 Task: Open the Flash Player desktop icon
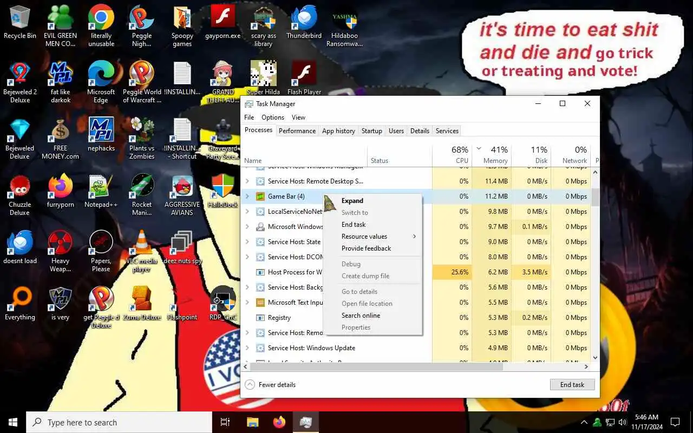tap(304, 78)
